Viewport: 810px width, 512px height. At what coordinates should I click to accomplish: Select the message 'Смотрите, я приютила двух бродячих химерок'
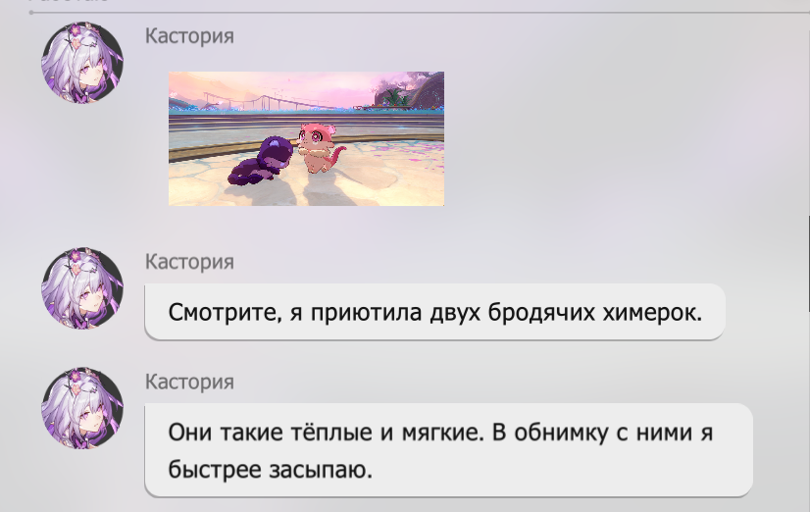pyautogui.click(x=435, y=312)
